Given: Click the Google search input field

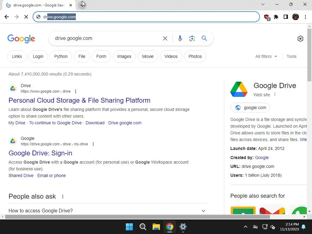Looking at the screenshot, I should click(106, 38).
